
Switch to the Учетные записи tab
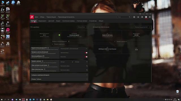[82, 21]
